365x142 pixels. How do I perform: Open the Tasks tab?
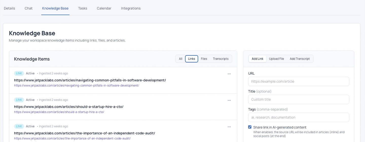tap(83, 8)
